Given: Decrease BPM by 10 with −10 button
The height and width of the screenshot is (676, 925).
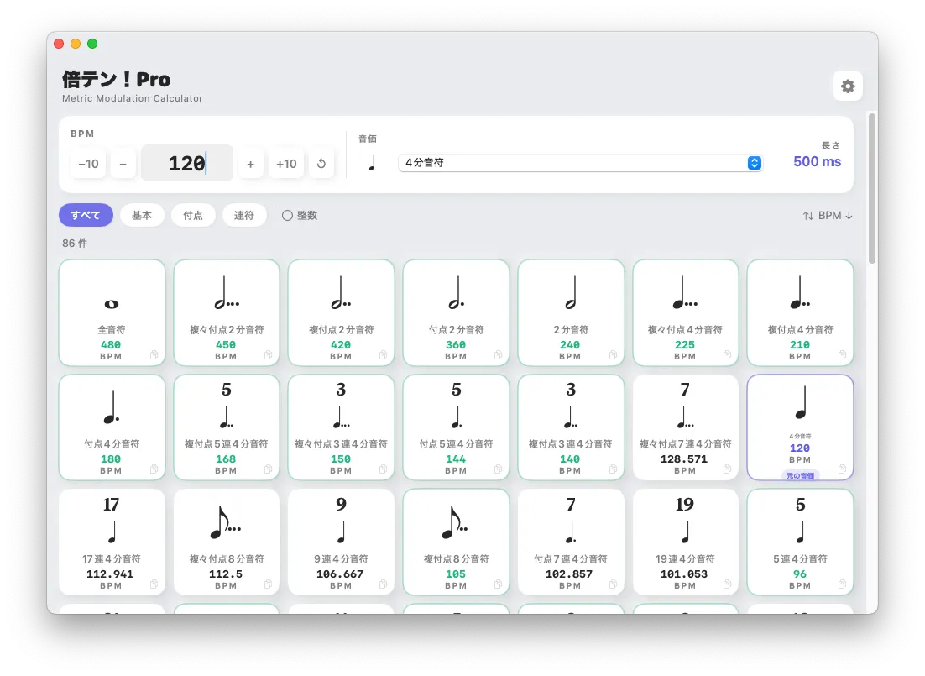Looking at the screenshot, I should [x=88, y=164].
